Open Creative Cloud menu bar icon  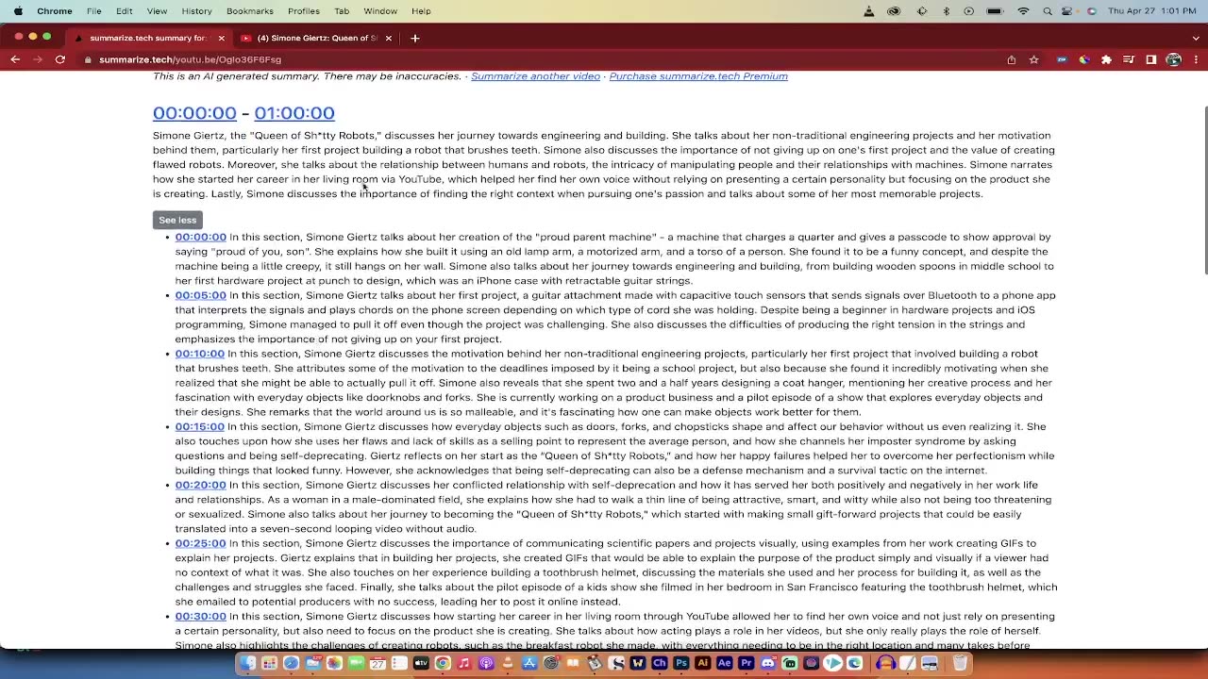coord(894,11)
